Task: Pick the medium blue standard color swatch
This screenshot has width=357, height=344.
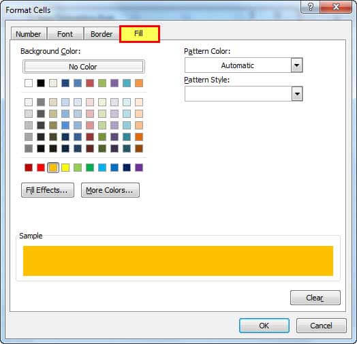Action: tap(114, 168)
